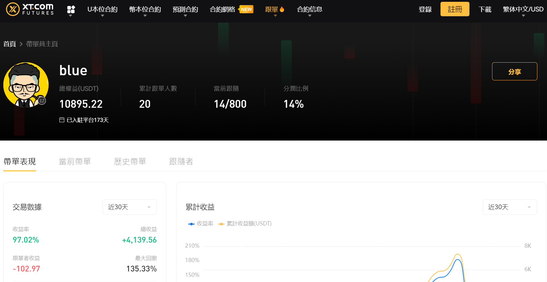The height and width of the screenshot is (282, 547).
Task: Click the trader name blue
Action: pyautogui.click(x=73, y=70)
